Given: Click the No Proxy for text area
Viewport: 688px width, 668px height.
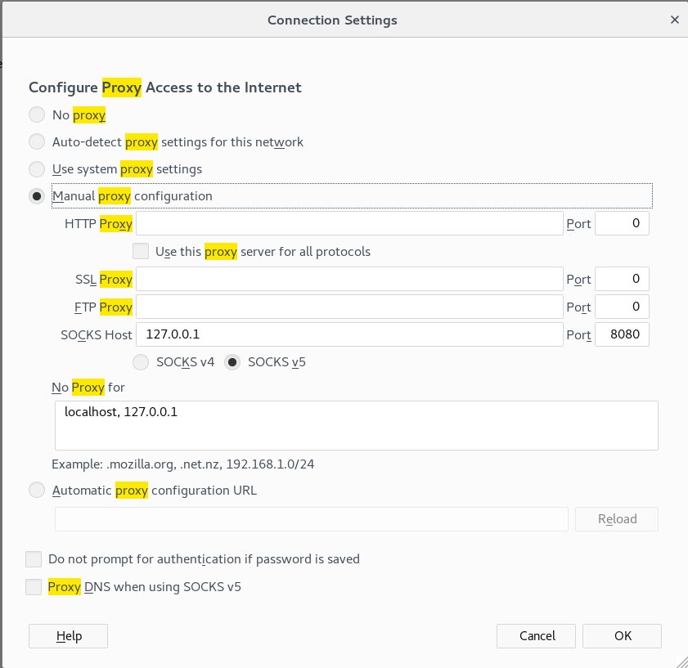Looking at the screenshot, I should pyautogui.click(x=356, y=425).
